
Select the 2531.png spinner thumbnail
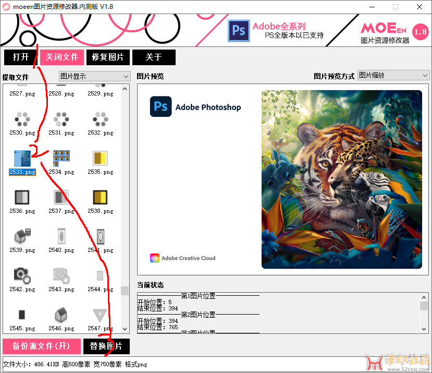(61, 119)
